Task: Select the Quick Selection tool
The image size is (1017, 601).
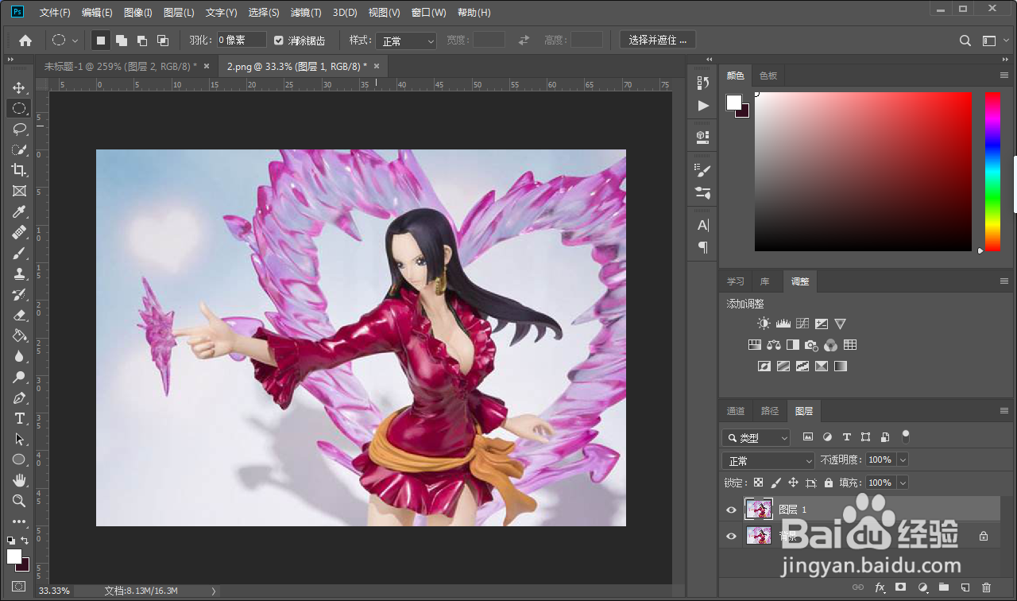Action: 19,149
